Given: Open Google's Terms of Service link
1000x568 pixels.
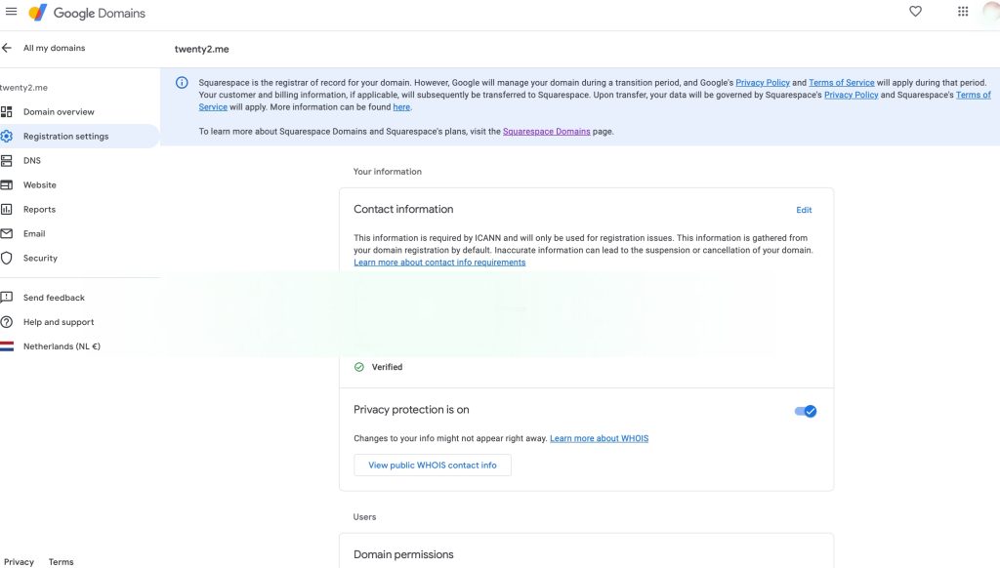Looking at the screenshot, I should pyautogui.click(x=841, y=83).
